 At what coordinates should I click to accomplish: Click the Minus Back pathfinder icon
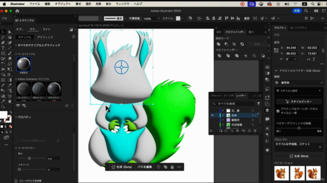(x=263, y=56)
